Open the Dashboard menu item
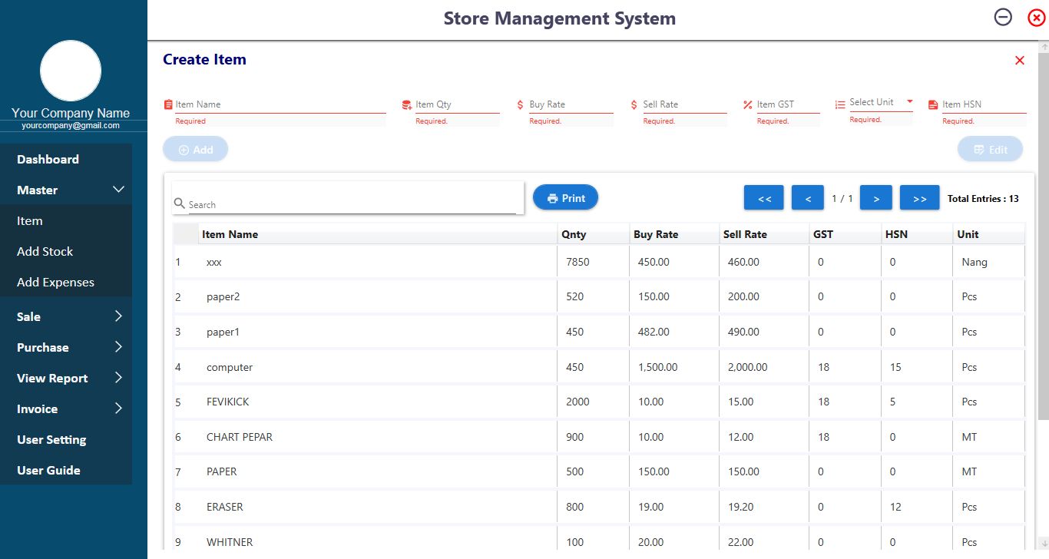Image resolution: width=1049 pixels, height=559 pixels. 48,159
